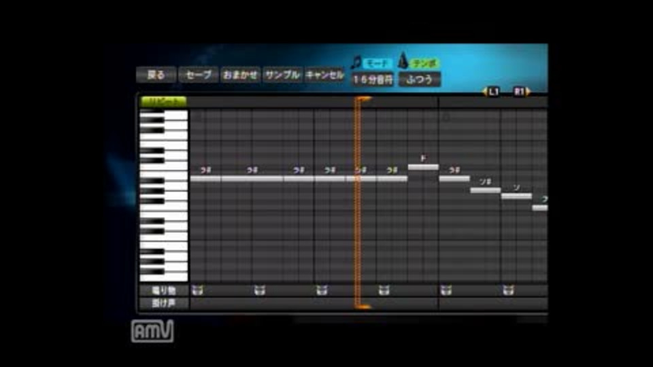
Task: Select the 掛け声 shout row label
Action: (164, 303)
